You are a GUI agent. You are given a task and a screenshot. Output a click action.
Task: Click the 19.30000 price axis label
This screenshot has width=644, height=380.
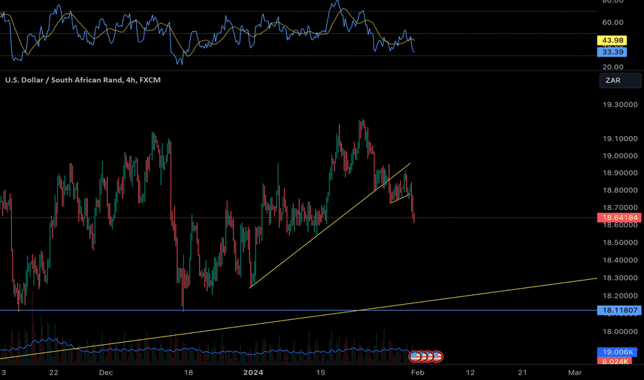(x=620, y=105)
